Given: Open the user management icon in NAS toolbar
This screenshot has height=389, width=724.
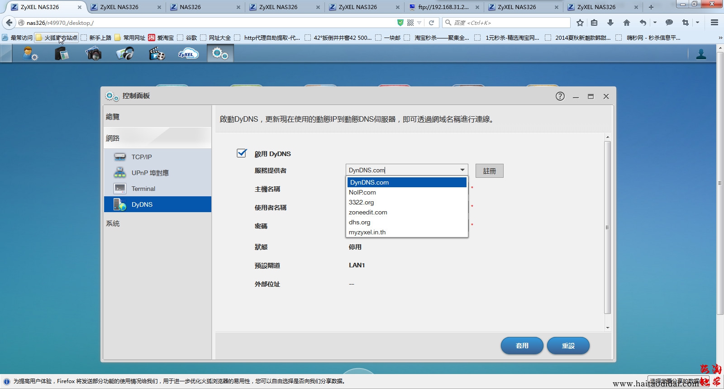Looking at the screenshot, I should pyautogui.click(x=30, y=54).
